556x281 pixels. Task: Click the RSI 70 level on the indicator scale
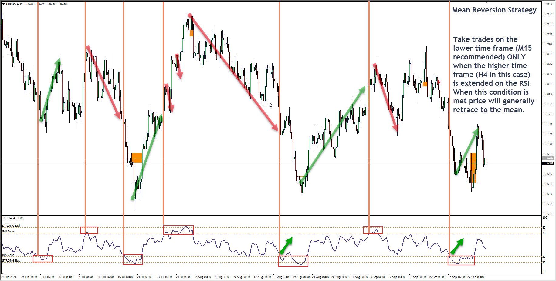tap(544, 233)
